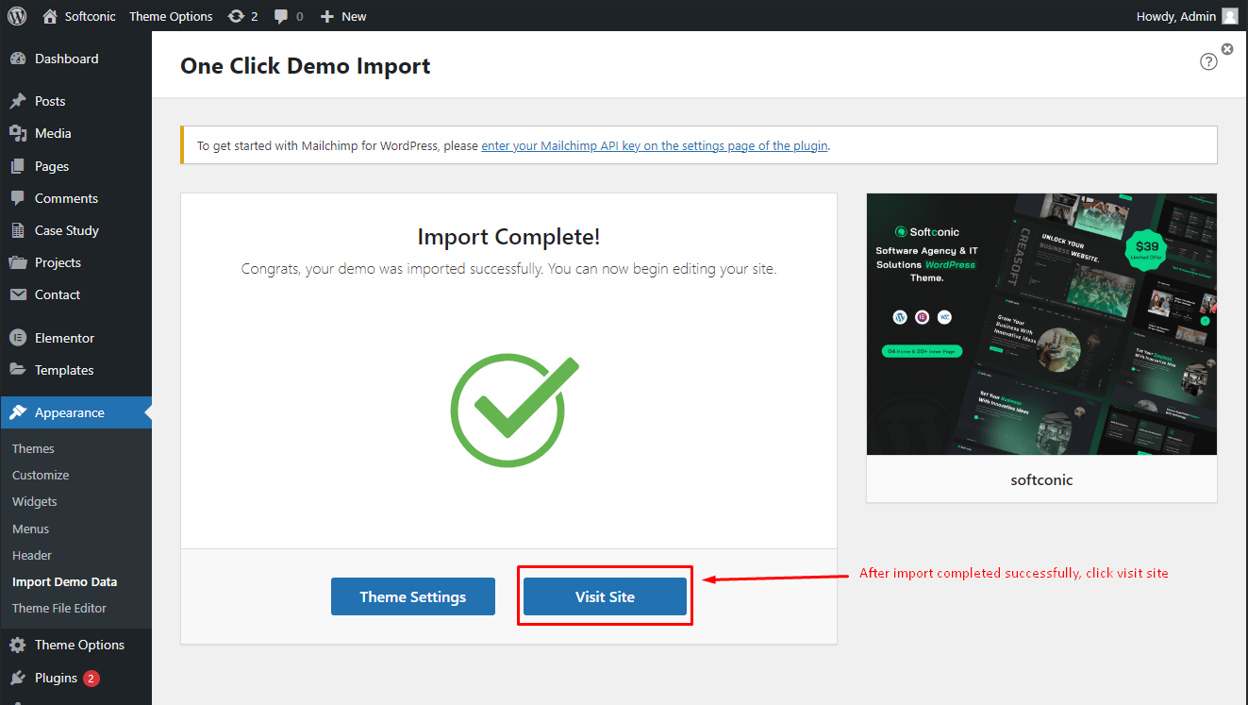Screen dimensions: 1248x705
Task: Click the Theme Options gear icon
Action: coord(18,645)
